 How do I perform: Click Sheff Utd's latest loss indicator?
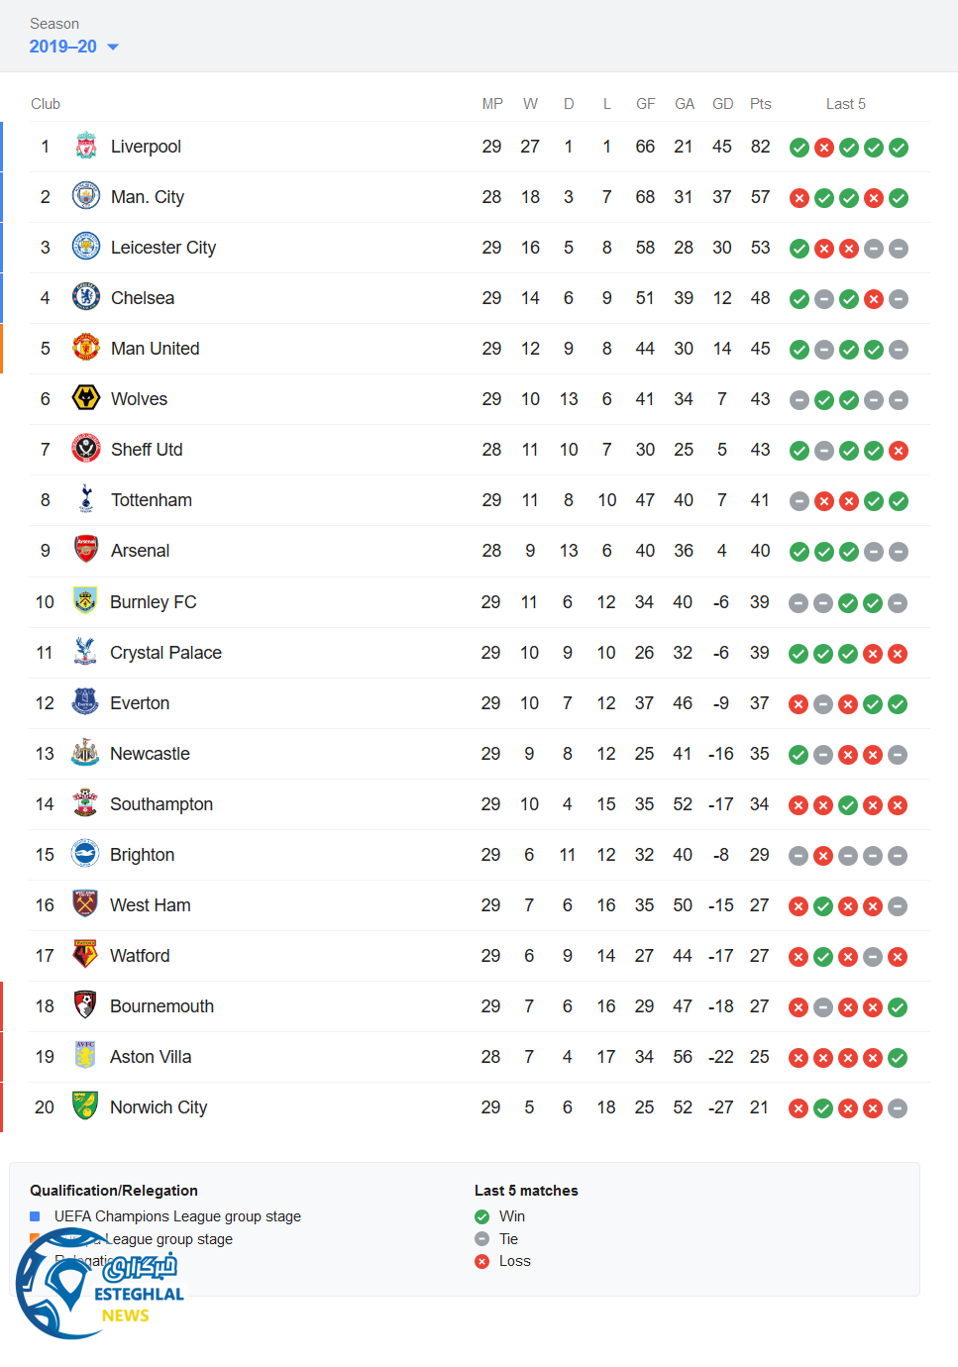tap(899, 451)
